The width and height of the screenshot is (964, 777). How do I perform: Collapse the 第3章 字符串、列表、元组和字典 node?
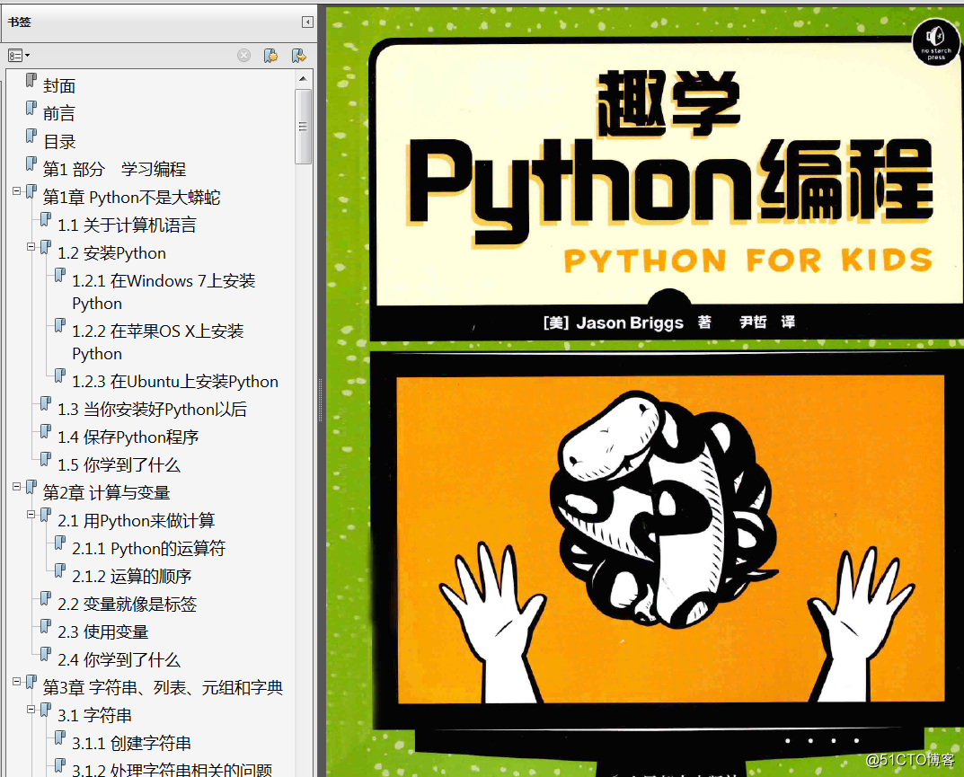pyautogui.click(x=16, y=681)
